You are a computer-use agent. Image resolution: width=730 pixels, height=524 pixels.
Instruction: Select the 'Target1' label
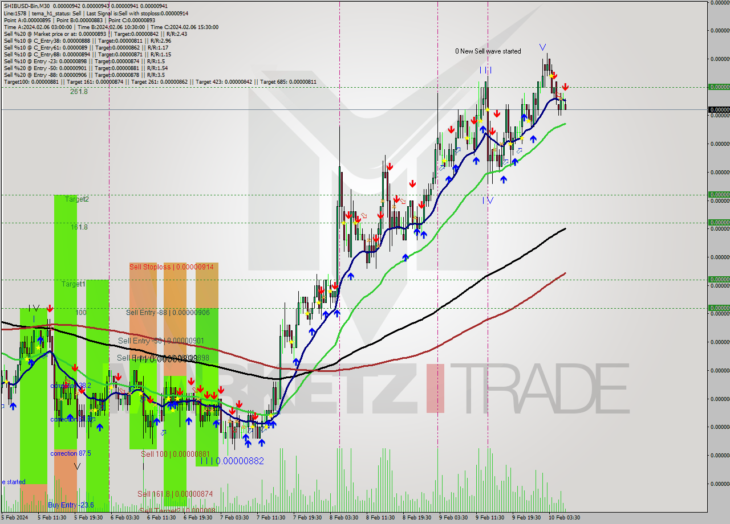(74, 284)
